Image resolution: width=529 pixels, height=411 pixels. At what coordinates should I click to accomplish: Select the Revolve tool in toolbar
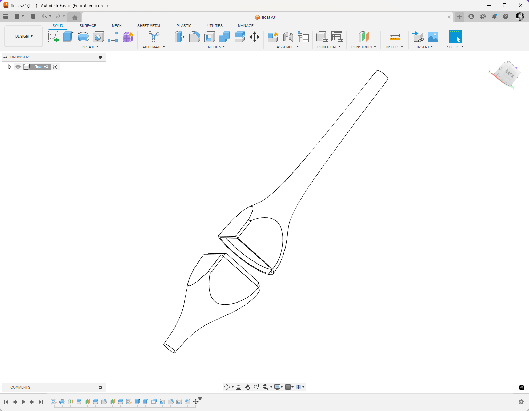click(83, 37)
